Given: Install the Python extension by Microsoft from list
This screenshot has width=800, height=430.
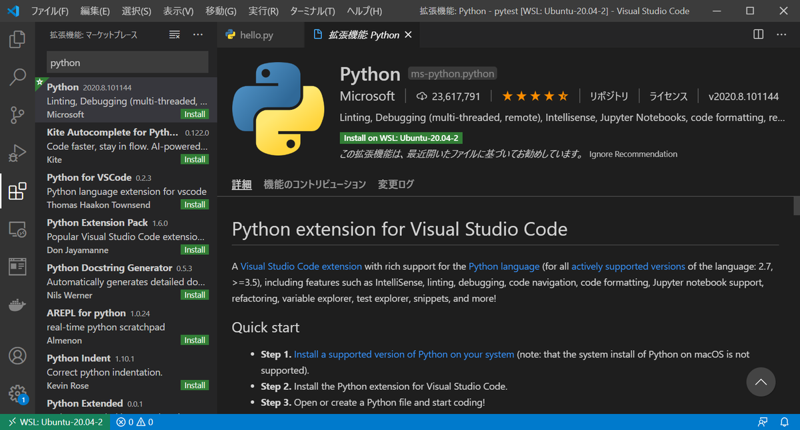Looking at the screenshot, I should [x=195, y=114].
